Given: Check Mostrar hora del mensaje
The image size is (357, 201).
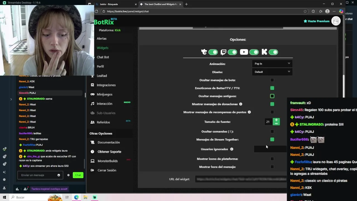Looking at the screenshot, I should [272, 167].
